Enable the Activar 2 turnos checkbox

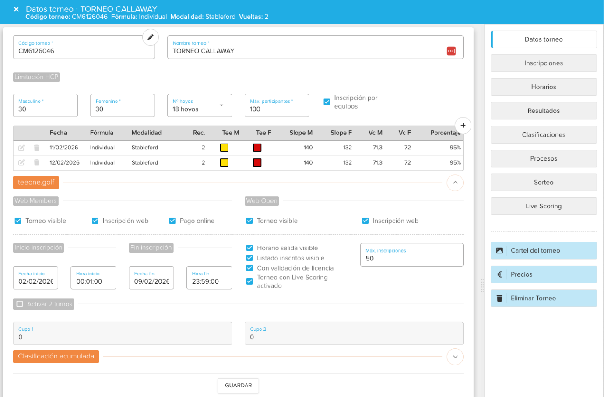pyautogui.click(x=20, y=304)
